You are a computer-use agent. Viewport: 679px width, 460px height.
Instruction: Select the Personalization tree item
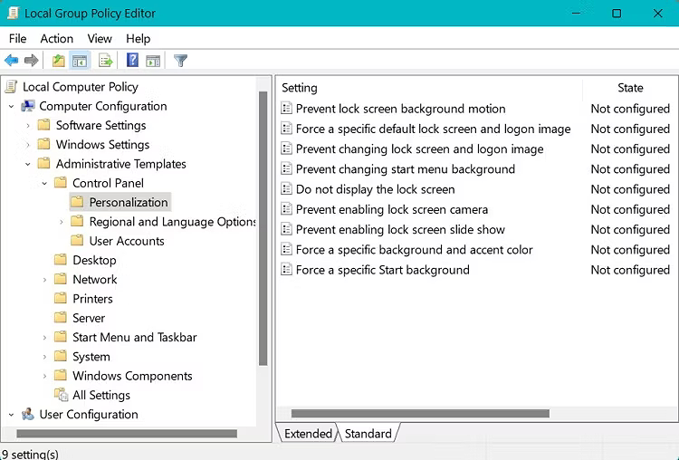tap(129, 202)
